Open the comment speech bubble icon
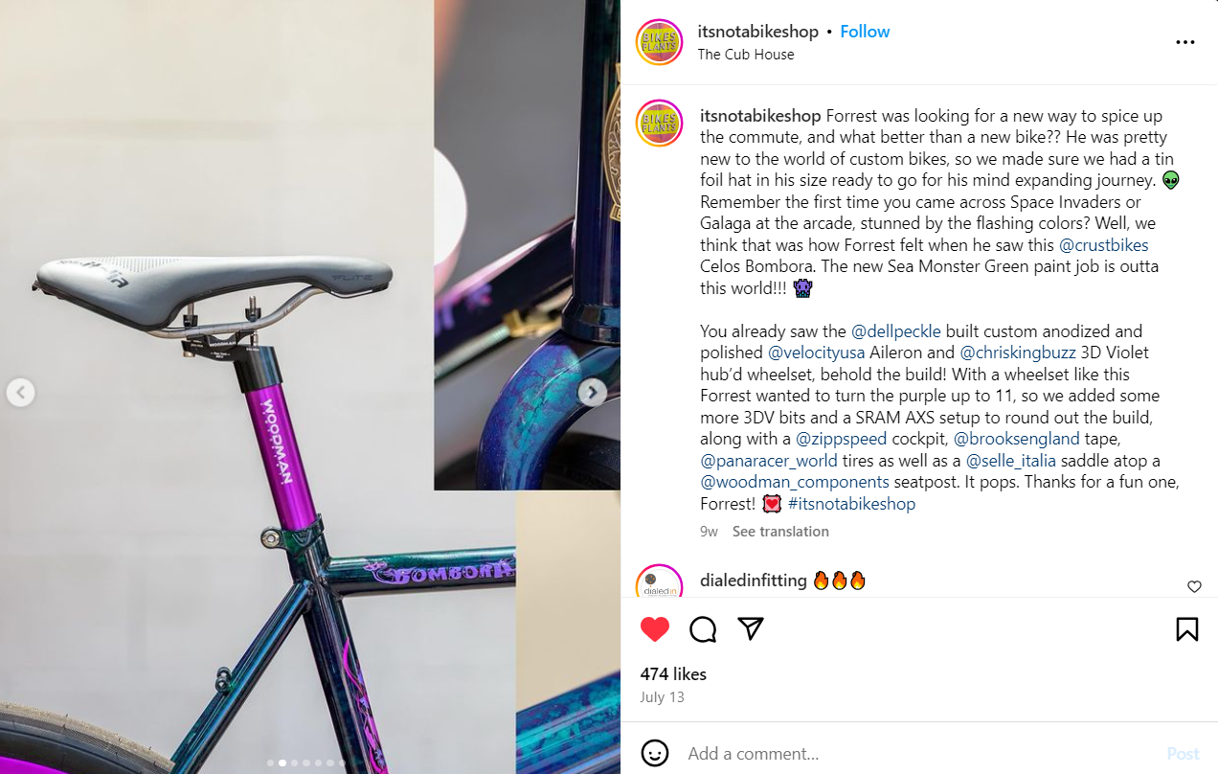Image resolution: width=1218 pixels, height=774 pixels. click(703, 628)
